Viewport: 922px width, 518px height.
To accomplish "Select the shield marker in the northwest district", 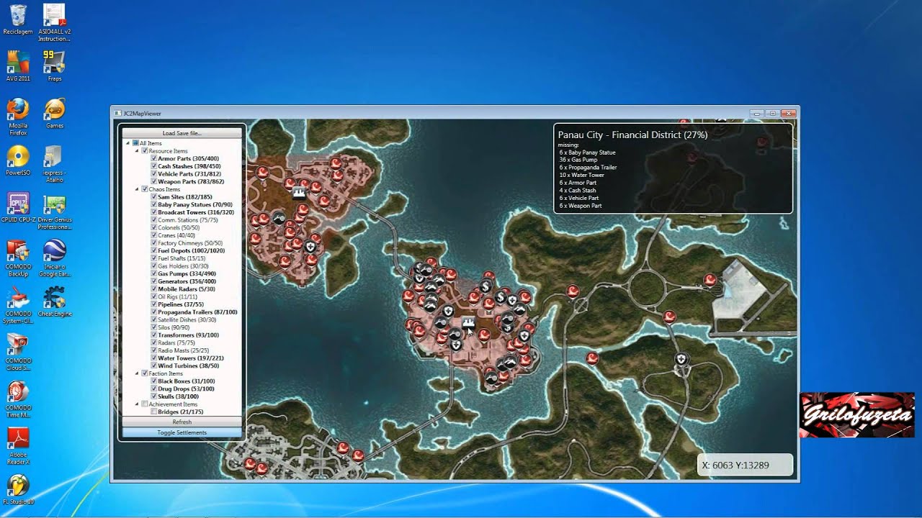I will [310, 246].
